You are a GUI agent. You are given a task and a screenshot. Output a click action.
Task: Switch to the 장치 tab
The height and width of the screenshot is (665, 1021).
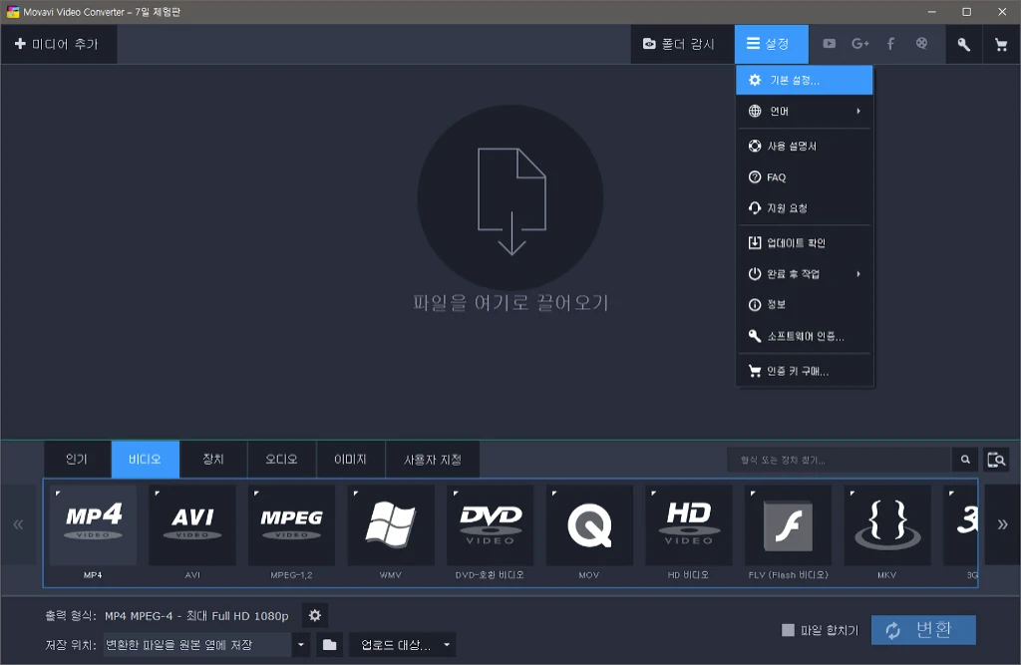point(213,460)
